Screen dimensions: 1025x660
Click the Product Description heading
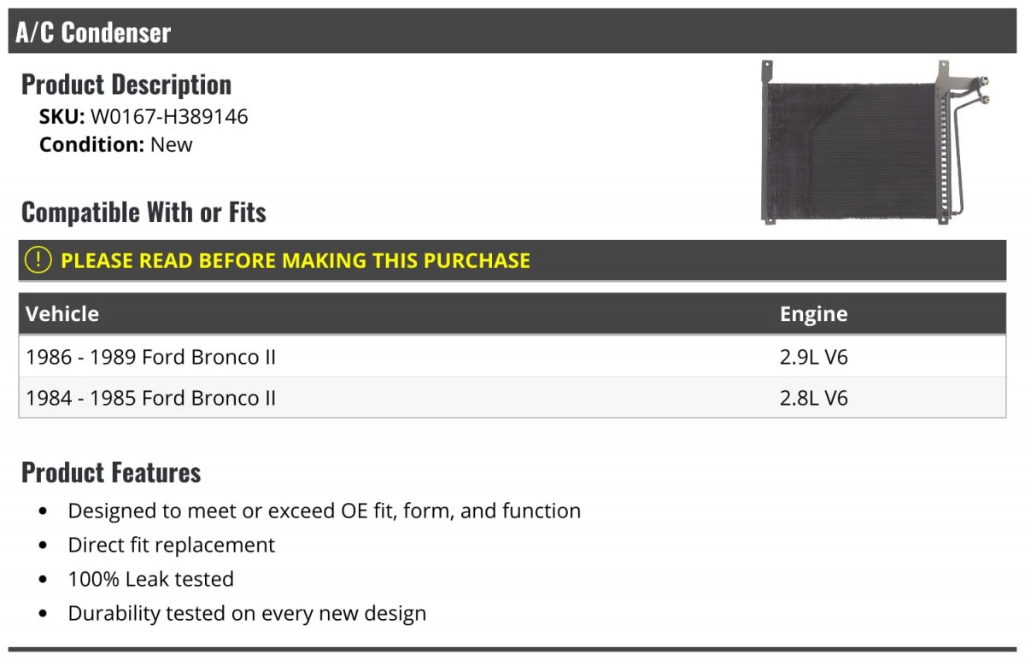tap(126, 85)
